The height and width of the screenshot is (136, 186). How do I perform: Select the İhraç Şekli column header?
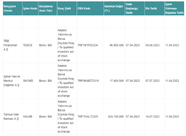[67, 8]
